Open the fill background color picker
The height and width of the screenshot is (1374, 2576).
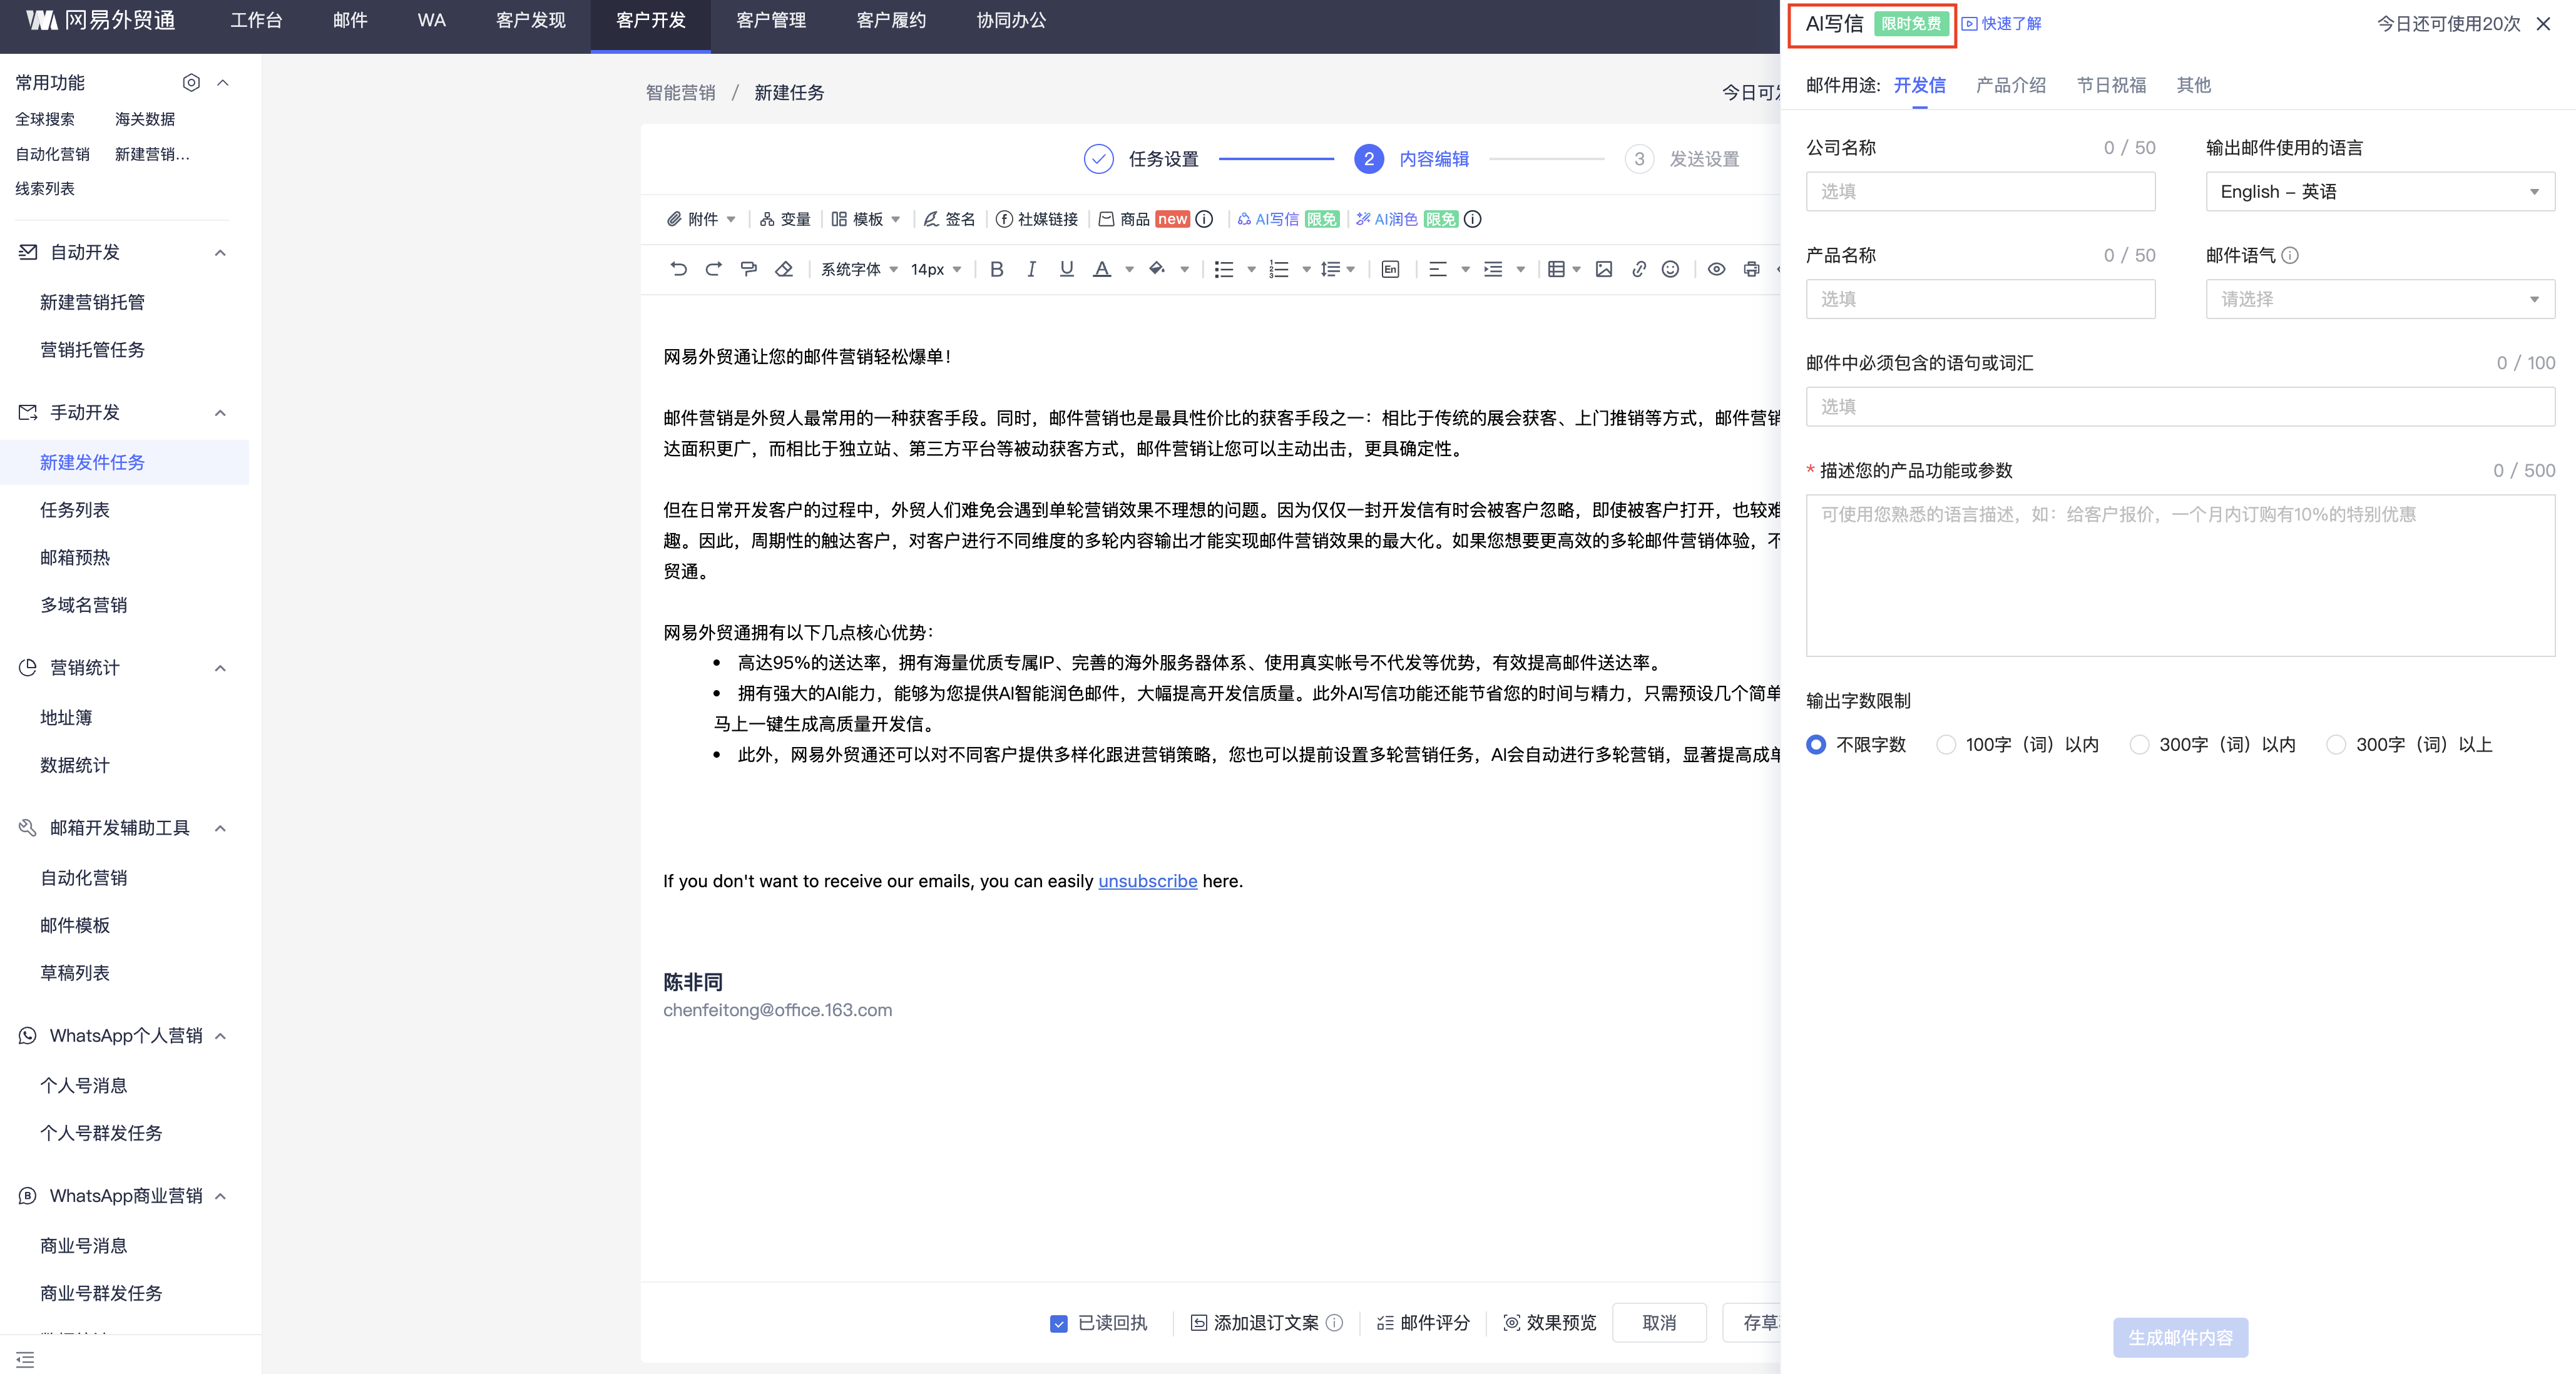pyautogui.click(x=1157, y=269)
